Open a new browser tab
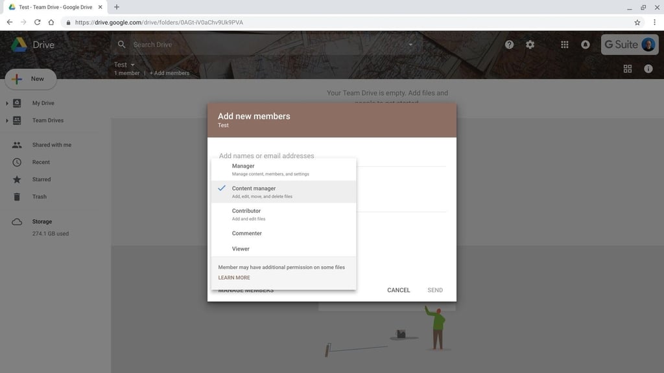Screen dimensions: 664x373 coord(117,6)
